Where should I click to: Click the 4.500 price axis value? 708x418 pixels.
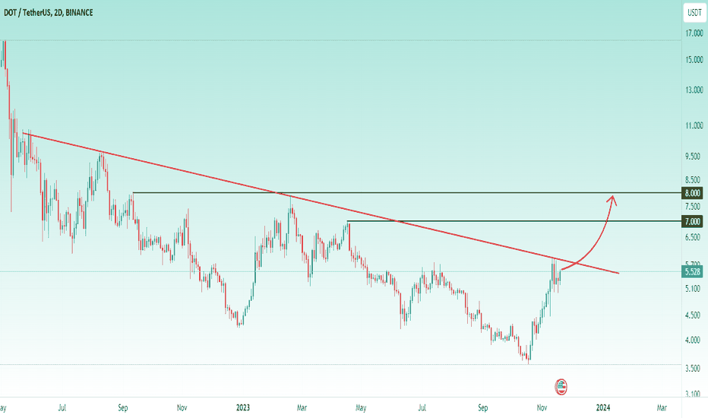click(x=693, y=315)
